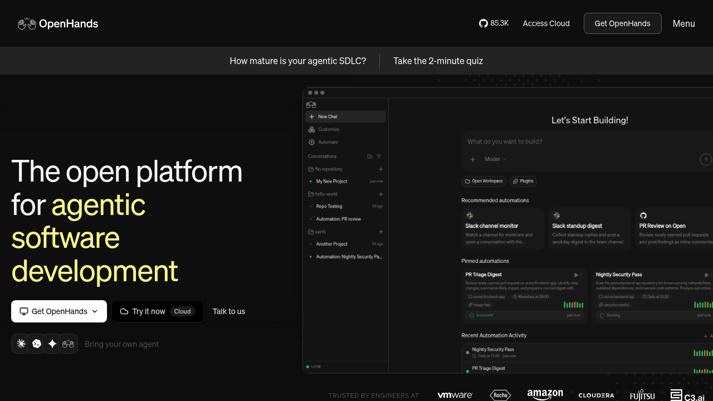Image resolution: width=713 pixels, height=401 pixels.
Task: Add a conversation under the earth folder
Action: click(x=381, y=232)
